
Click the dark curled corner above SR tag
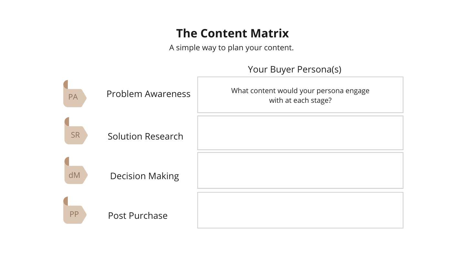[67, 122]
